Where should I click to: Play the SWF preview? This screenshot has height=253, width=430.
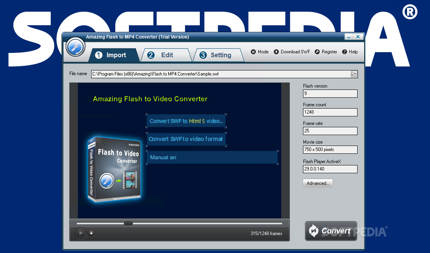pyautogui.click(x=80, y=233)
